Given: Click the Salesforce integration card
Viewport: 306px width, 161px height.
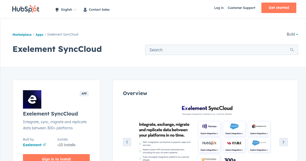Looking at the screenshot, I should [234, 129].
